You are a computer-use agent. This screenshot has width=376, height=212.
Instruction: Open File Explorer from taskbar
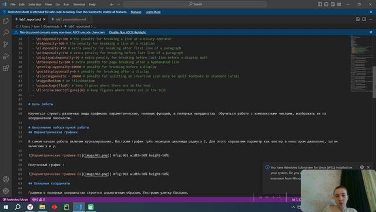coord(42,207)
